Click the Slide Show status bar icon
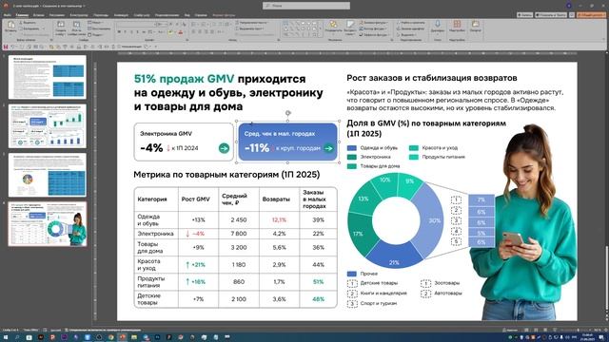The image size is (609, 342). click(555, 330)
